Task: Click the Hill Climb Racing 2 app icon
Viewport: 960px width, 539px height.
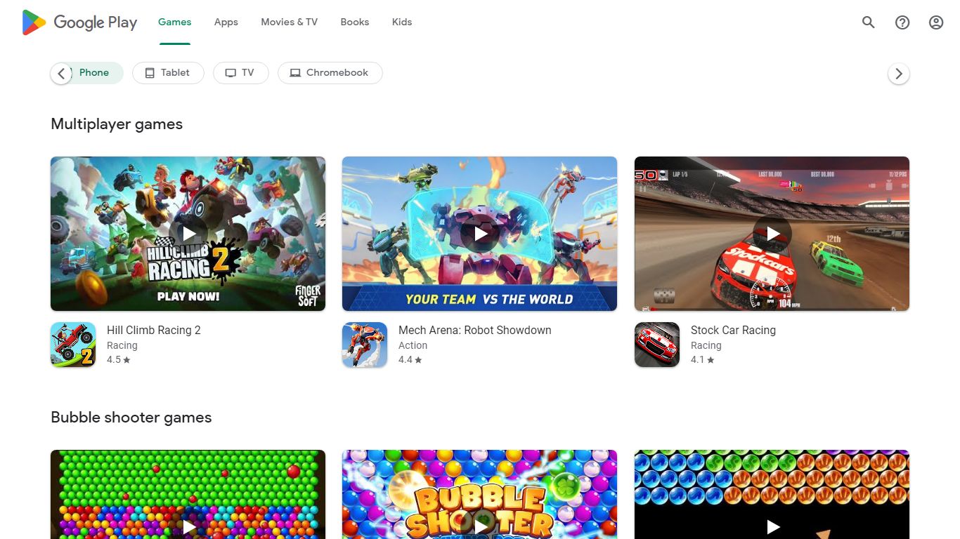Action: point(73,345)
